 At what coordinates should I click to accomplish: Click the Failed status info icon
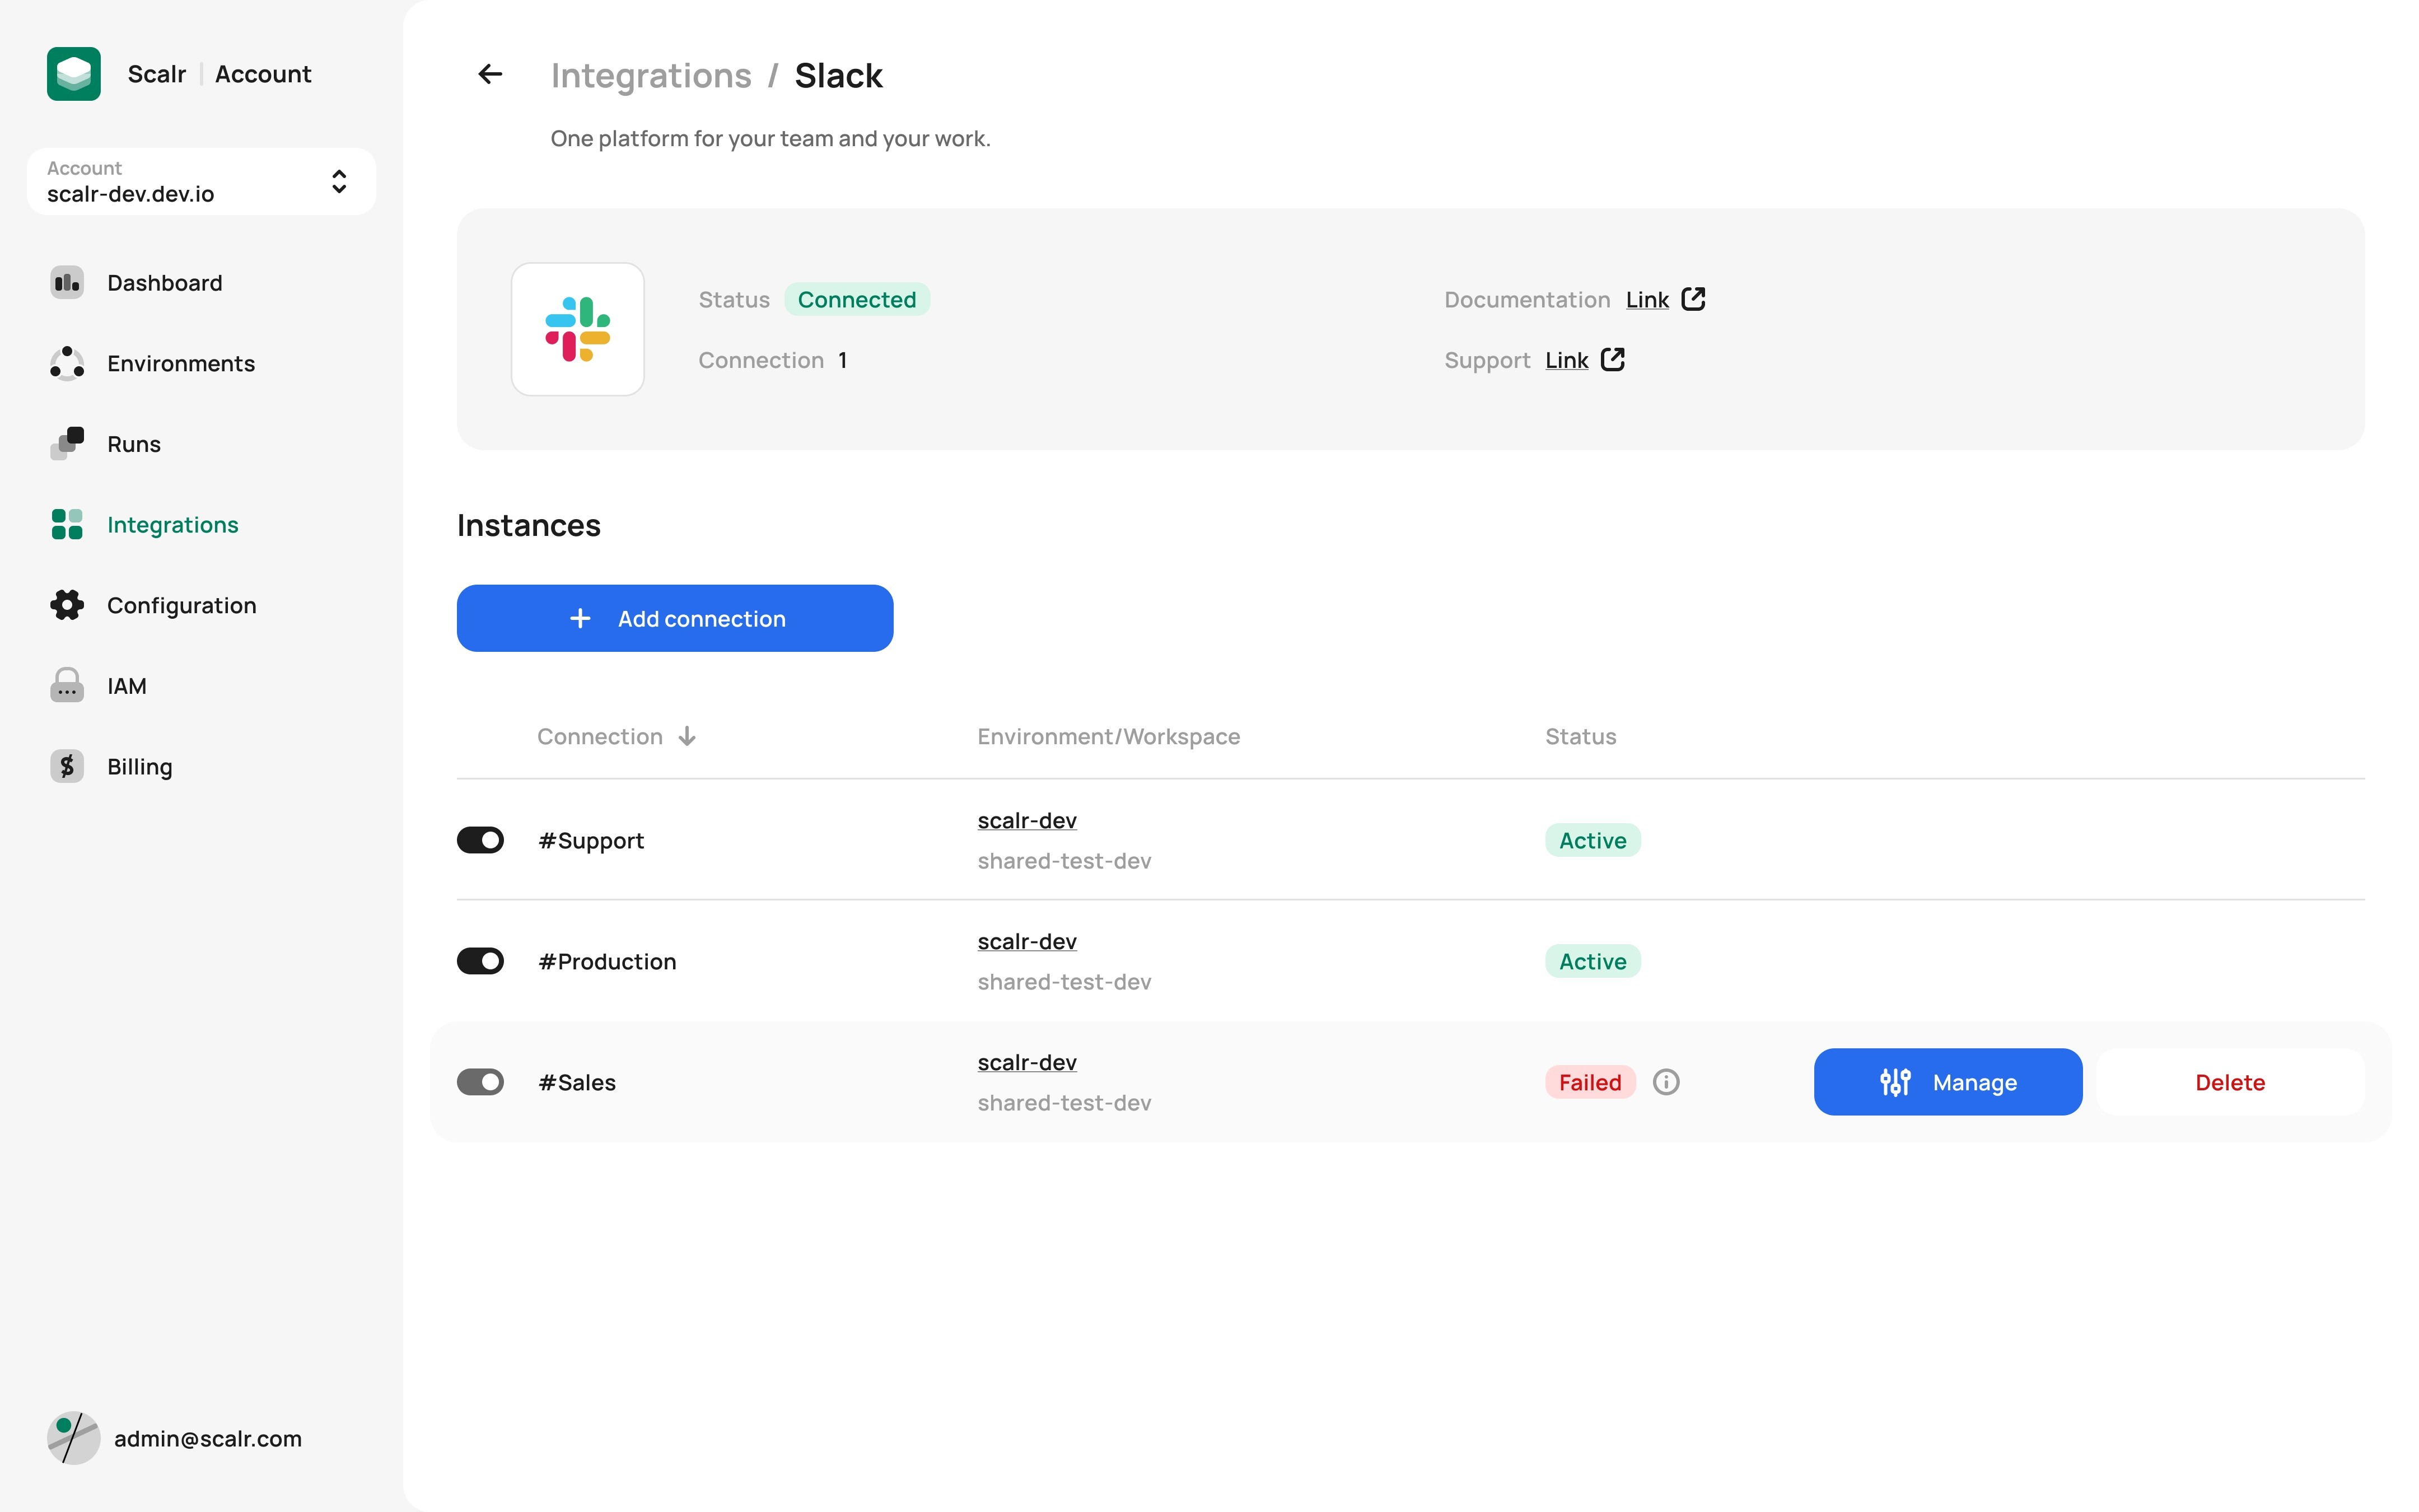1665,1082
